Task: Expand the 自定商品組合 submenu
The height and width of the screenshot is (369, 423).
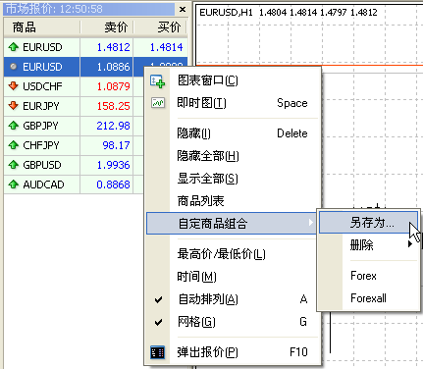Action: (232, 224)
